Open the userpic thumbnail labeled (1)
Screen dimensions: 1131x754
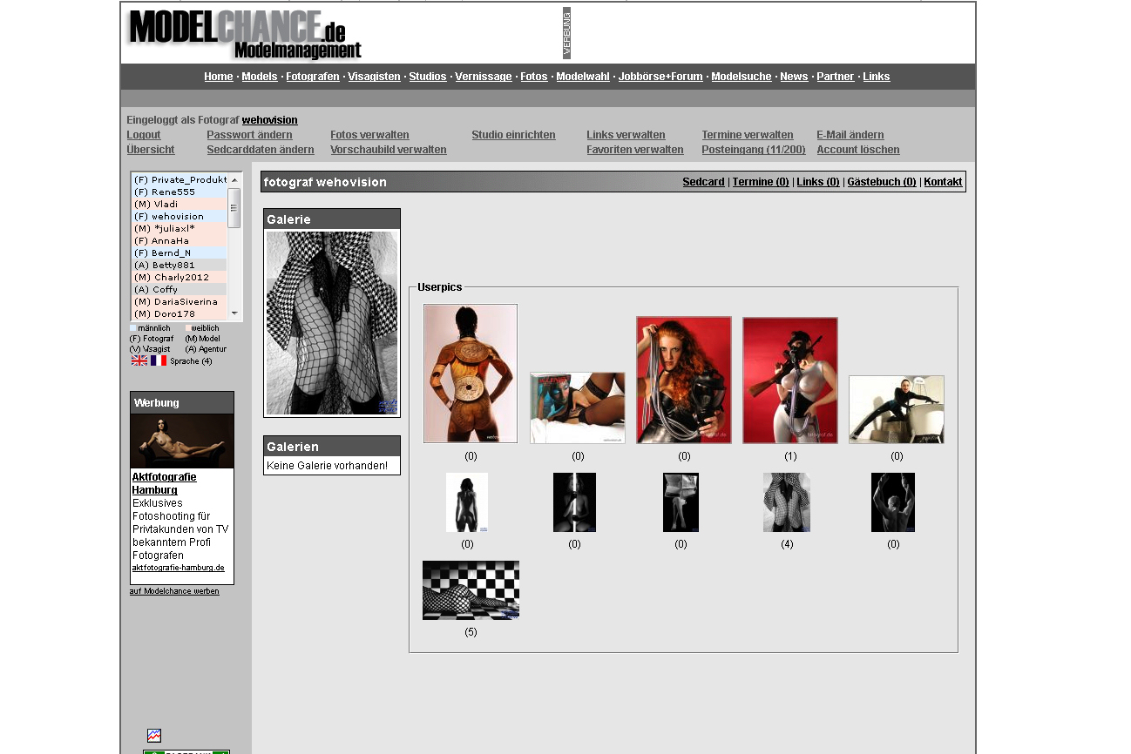789,380
